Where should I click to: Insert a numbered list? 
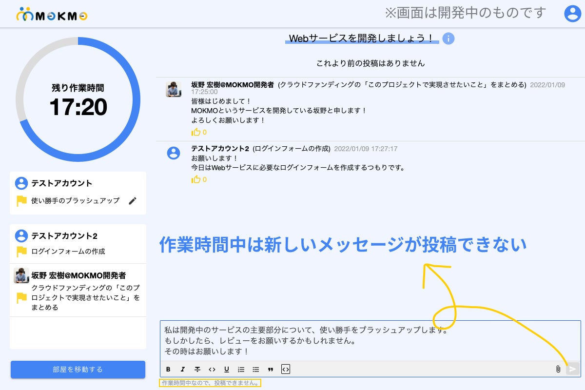point(241,369)
